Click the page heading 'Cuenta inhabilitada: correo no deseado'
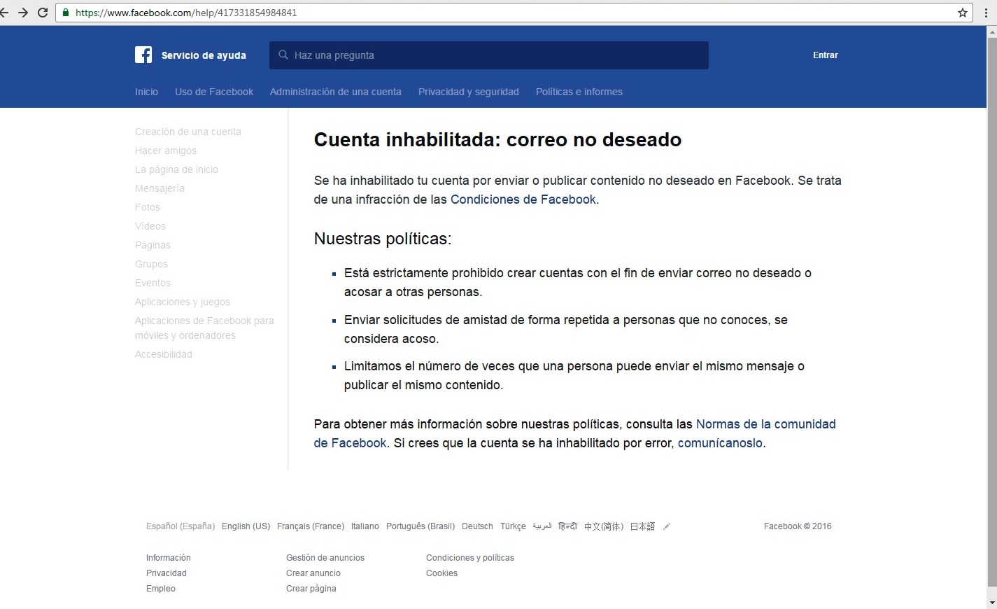This screenshot has width=997, height=609. click(497, 140)
